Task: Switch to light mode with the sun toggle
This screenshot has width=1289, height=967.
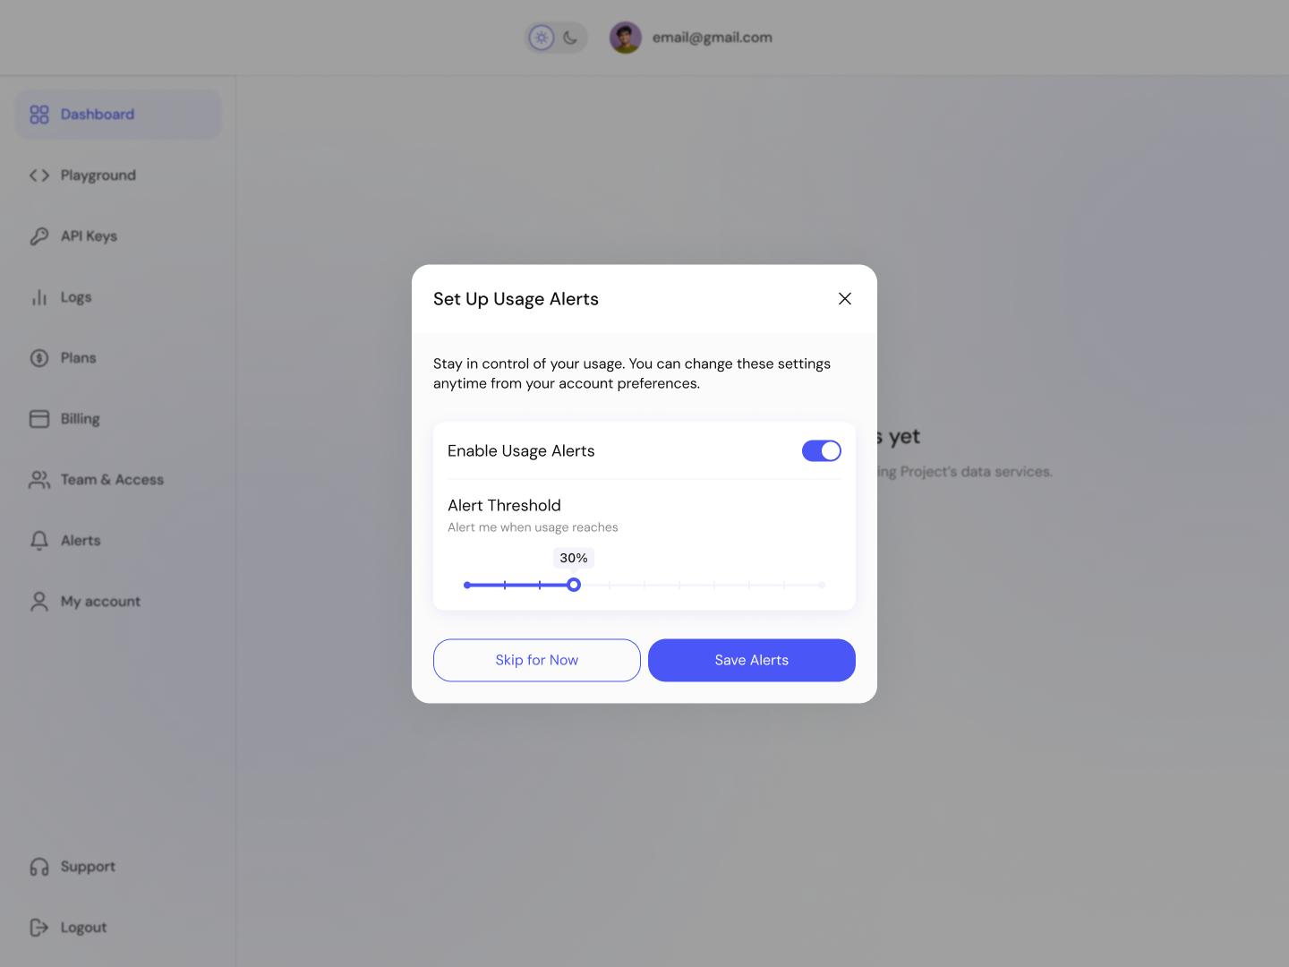Action: [541, 37]
